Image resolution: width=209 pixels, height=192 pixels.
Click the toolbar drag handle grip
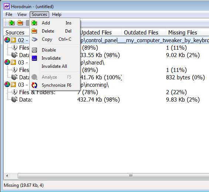pos(6,23)
